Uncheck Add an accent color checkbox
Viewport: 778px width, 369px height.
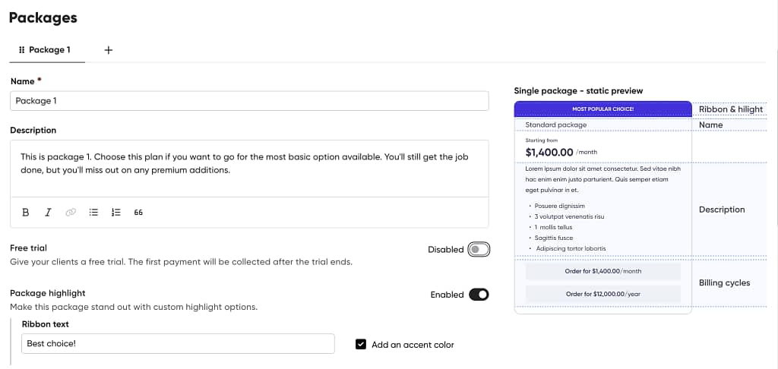(x=361, y=344)
